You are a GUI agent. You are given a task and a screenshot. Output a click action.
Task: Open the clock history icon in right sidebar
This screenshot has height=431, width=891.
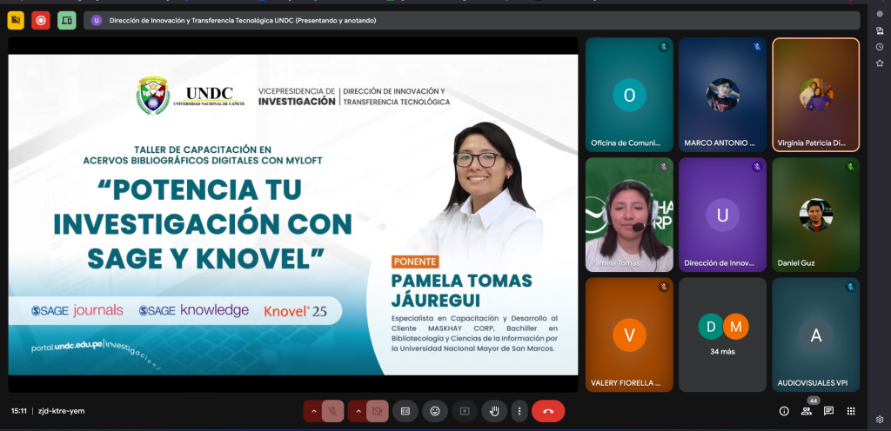click(880, 47)
